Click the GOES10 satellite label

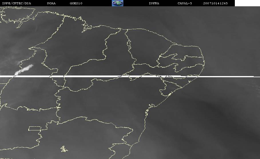[76, 3]
